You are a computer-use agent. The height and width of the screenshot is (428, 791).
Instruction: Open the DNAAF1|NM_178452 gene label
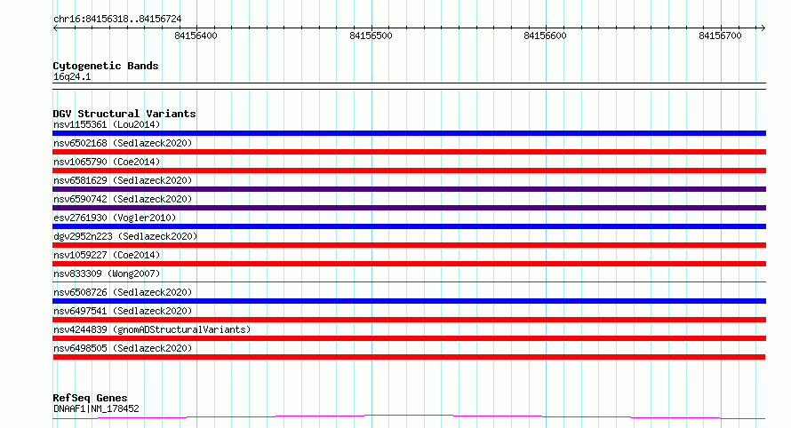click(x=96, y=408)
